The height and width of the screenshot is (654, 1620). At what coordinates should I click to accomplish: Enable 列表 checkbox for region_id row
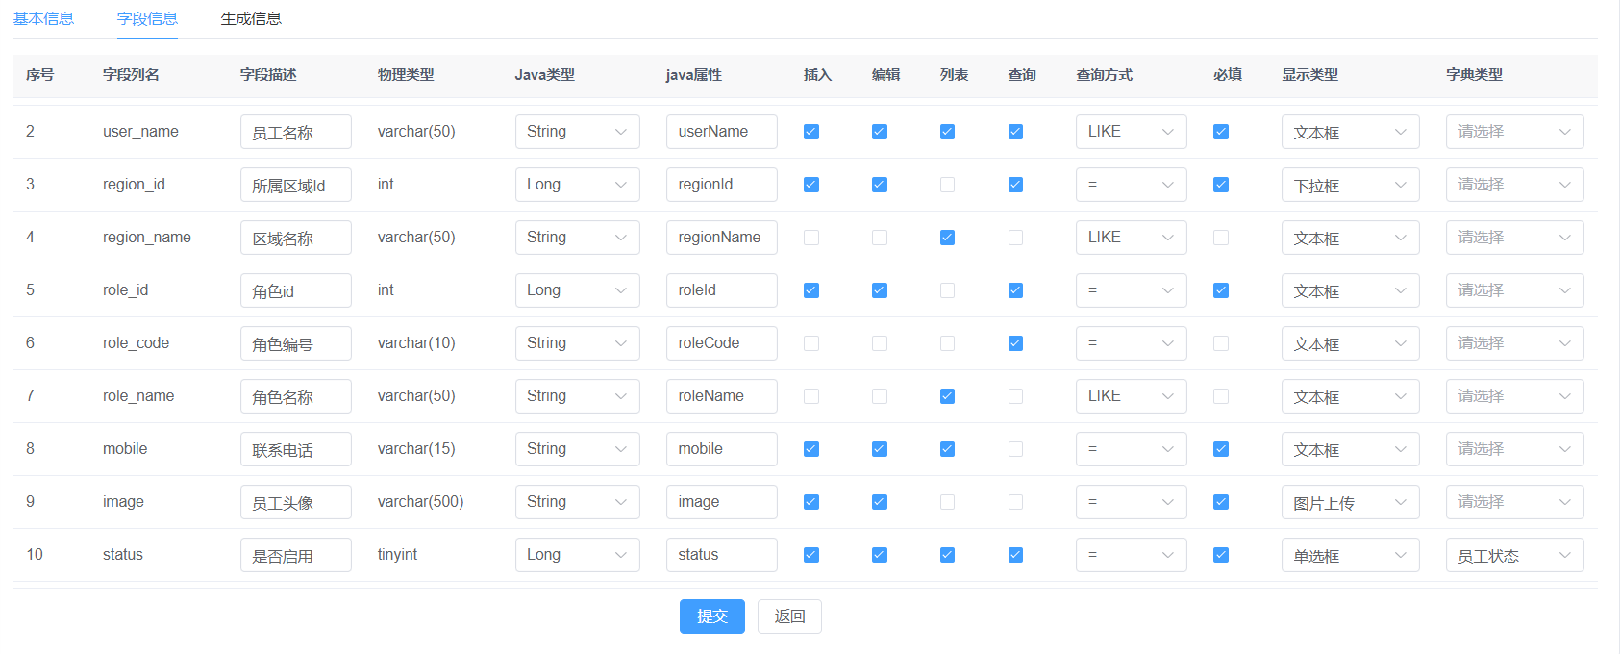(x=948, y=185)
